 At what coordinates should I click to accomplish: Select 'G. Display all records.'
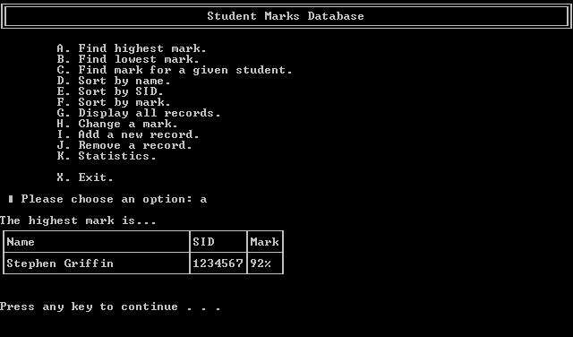139,113
